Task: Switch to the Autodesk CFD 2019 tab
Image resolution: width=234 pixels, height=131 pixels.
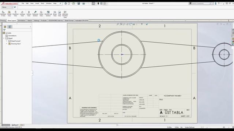Action: [82, 20]
